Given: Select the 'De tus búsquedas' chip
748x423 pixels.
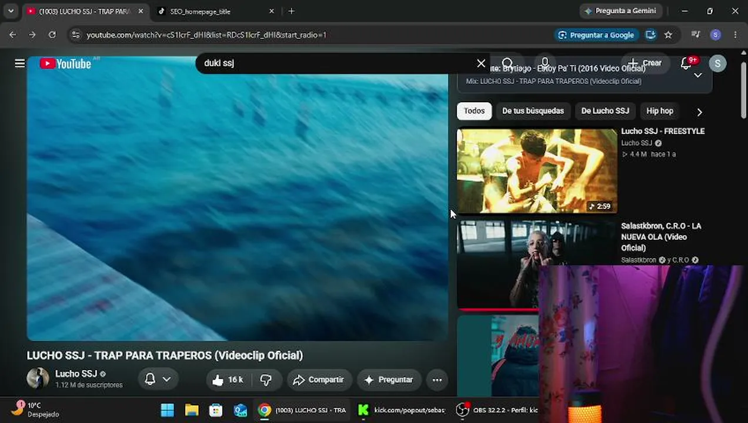Looking at the screenshot, I should point(533,111).
